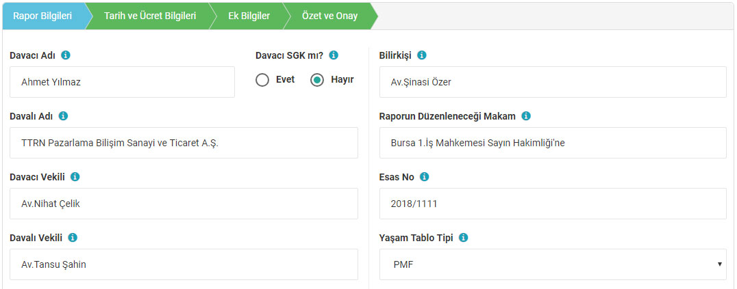Click info icon next to Davalı Vekili
This screenshot has width=737, height=289.
coord(73,237)
